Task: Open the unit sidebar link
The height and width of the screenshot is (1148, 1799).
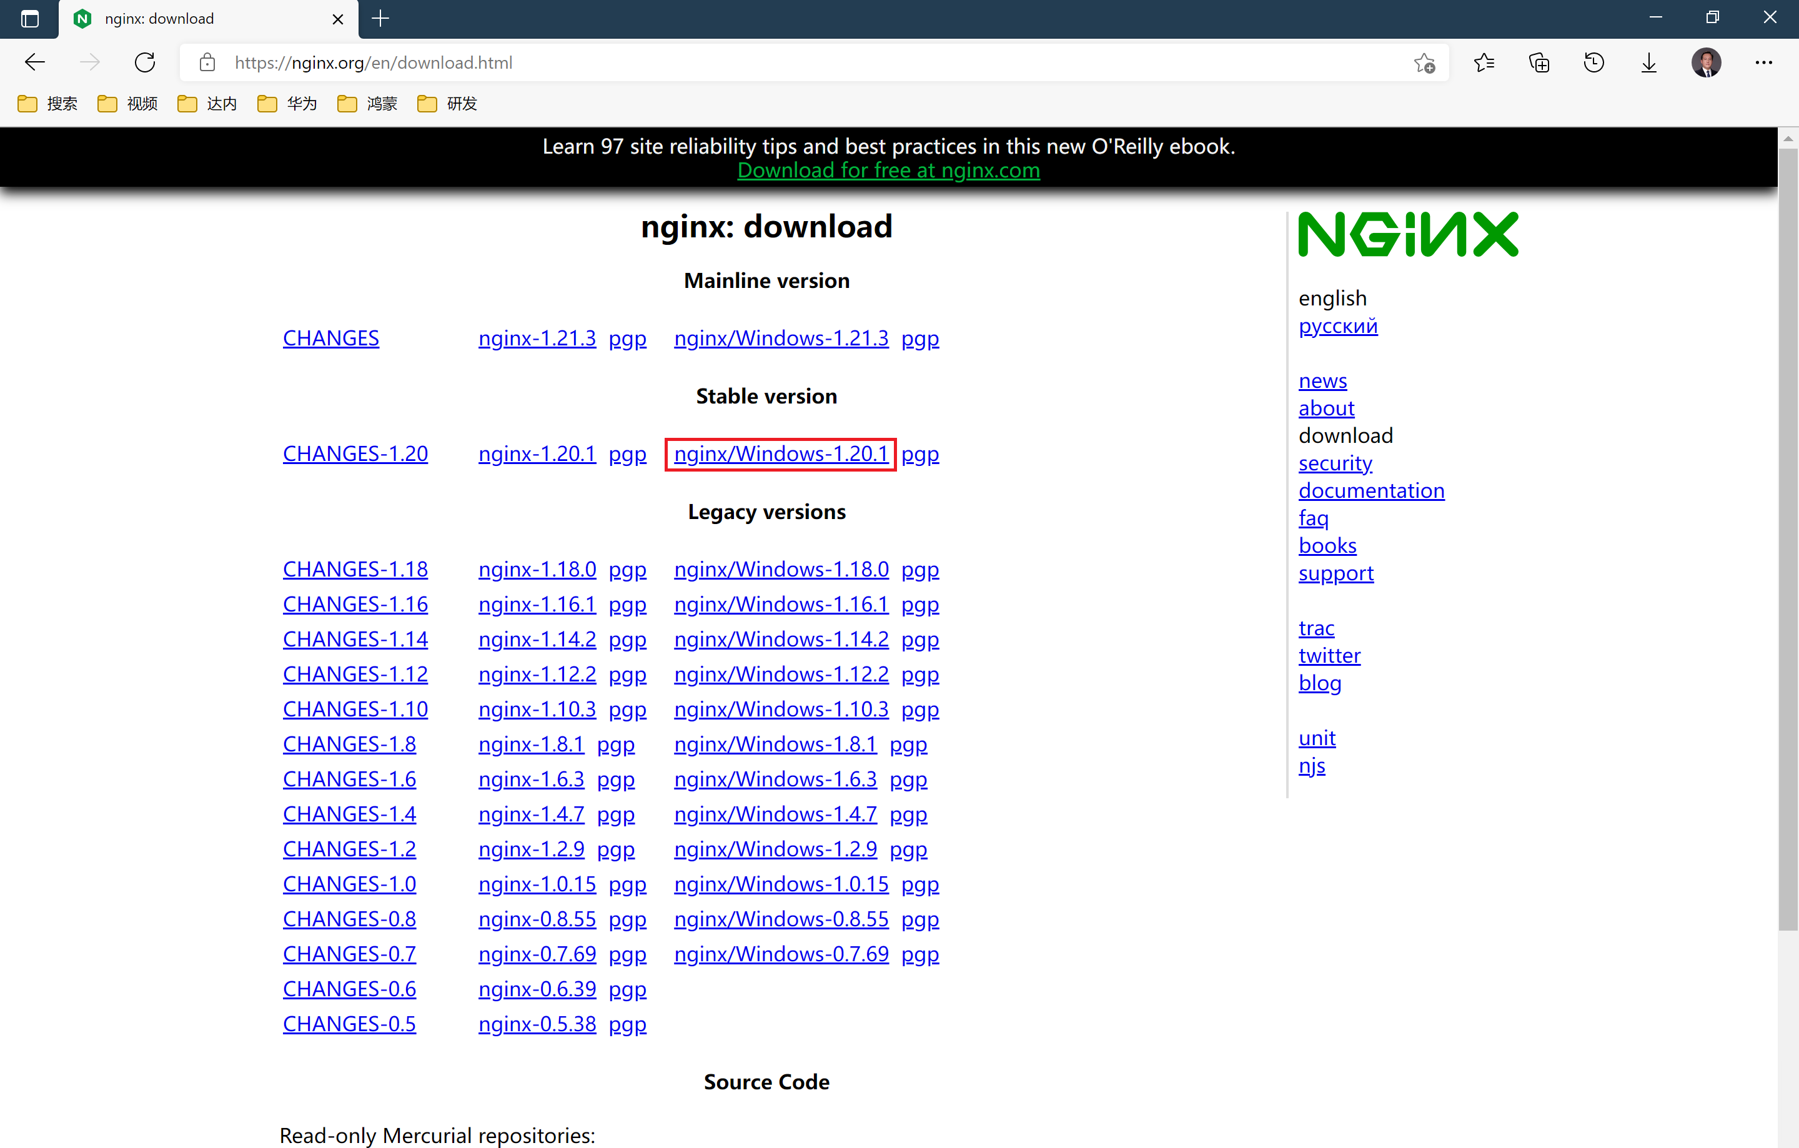Action: 1317,738
